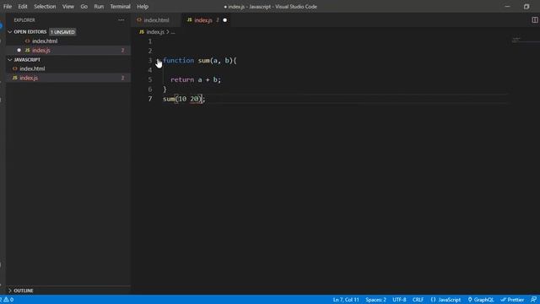540x304 pixels.
Task: Open the Terminal menu
Action: tap(120, 7)
